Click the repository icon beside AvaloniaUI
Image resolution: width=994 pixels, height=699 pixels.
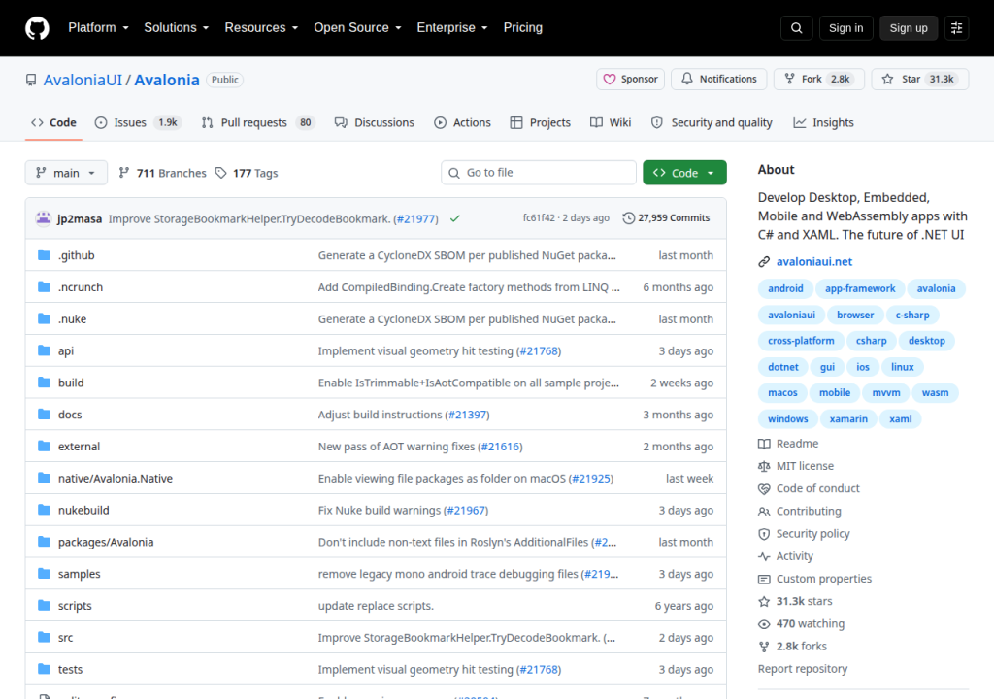[31, 80]
